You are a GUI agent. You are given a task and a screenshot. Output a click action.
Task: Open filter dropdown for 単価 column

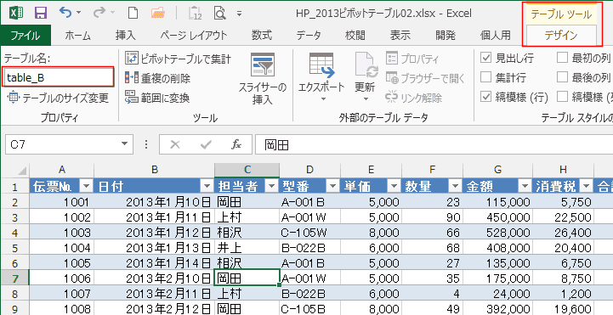[x=394, y=187]
